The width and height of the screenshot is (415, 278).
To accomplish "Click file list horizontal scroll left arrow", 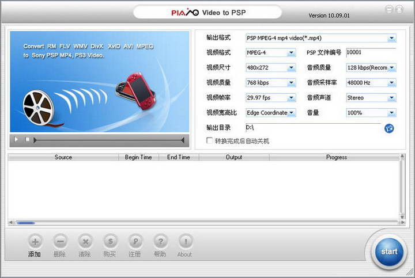I will coord(11,223).
